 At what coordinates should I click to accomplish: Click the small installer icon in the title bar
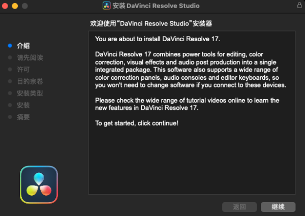tap(107, 6)
